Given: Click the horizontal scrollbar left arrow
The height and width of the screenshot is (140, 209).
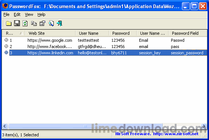Looking at the screenshot, I should pos(5,126).
